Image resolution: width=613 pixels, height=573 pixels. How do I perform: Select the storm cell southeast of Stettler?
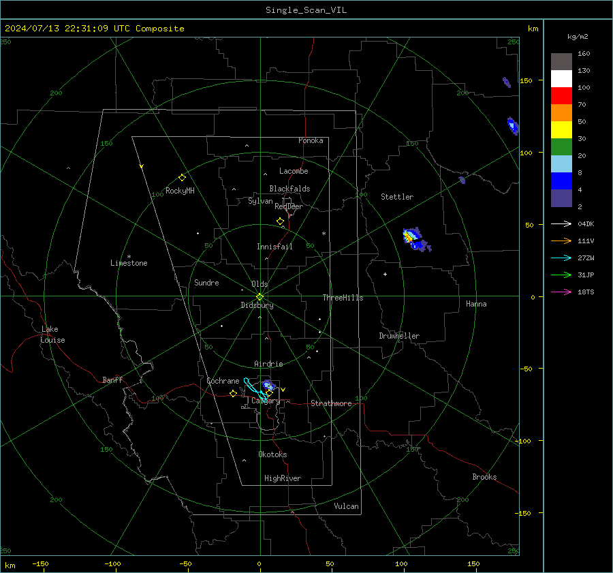tap(415, 239)
